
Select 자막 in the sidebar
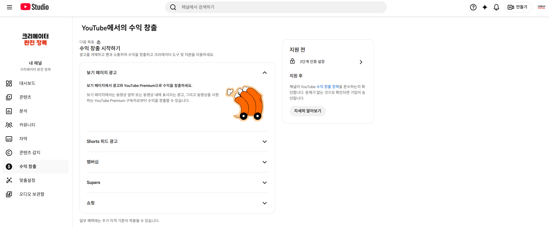click(35, 139)
